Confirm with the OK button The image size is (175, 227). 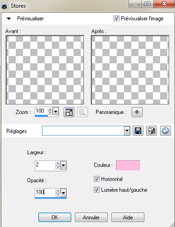(x=55, y=217)
